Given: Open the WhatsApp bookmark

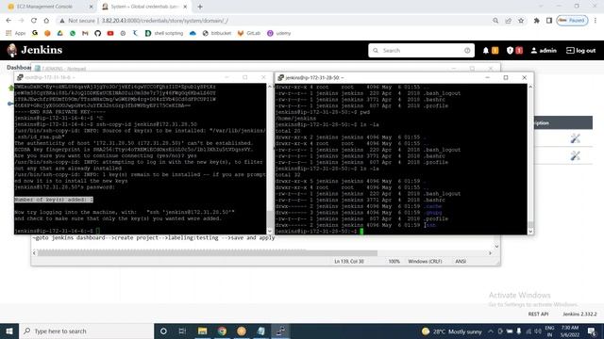Looking at the screenshot, I should point(73,34).
